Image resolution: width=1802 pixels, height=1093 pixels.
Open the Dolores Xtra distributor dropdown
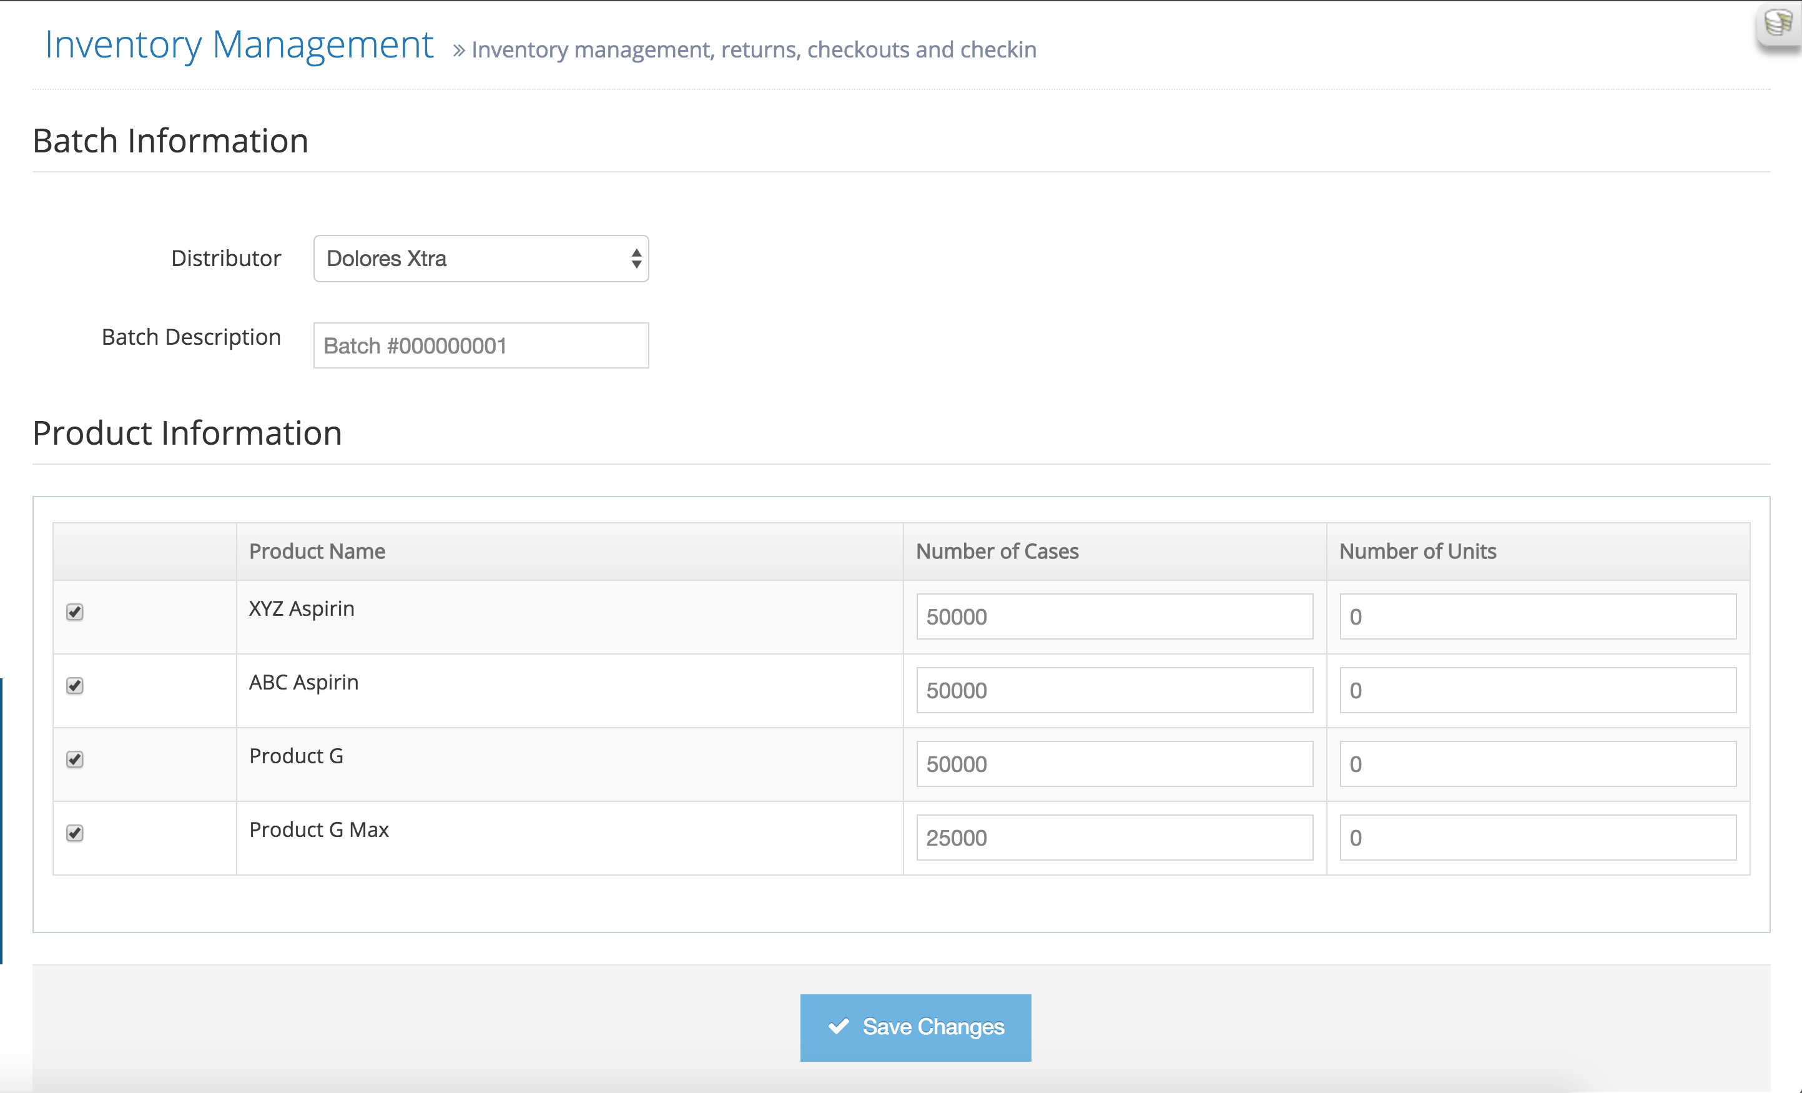click(481, 258)
